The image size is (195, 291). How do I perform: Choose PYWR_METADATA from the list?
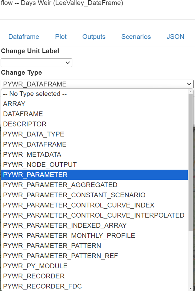[x=32, y=155]
